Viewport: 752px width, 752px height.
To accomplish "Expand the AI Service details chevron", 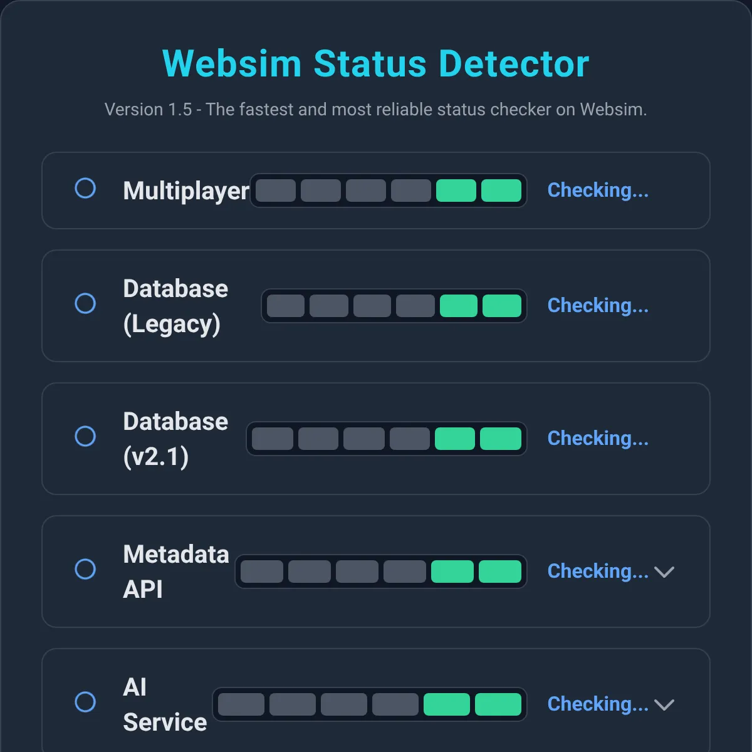I will point(666,704).
